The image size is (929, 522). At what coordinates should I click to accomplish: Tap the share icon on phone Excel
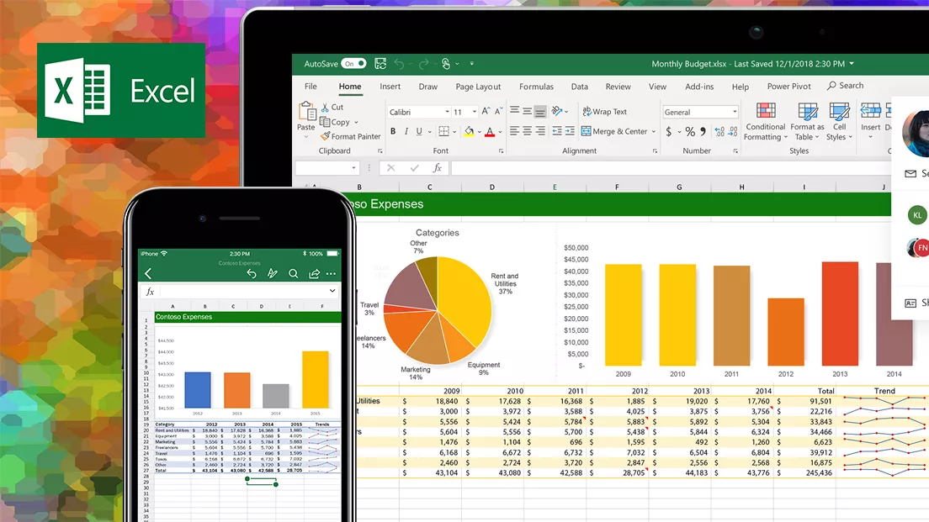pos(314,273)
